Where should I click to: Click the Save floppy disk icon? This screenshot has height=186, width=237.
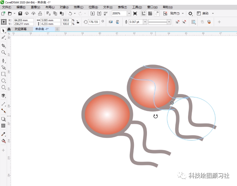tap(20, 13)
